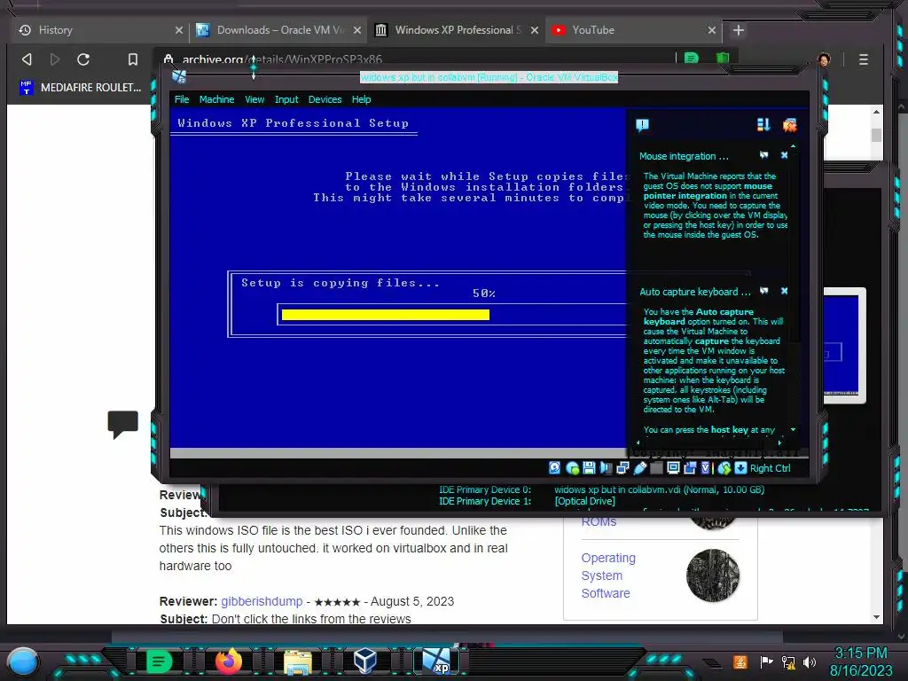Open the ROMs collection link
This screenshot has width=908, height=681.
pos(599,521)
